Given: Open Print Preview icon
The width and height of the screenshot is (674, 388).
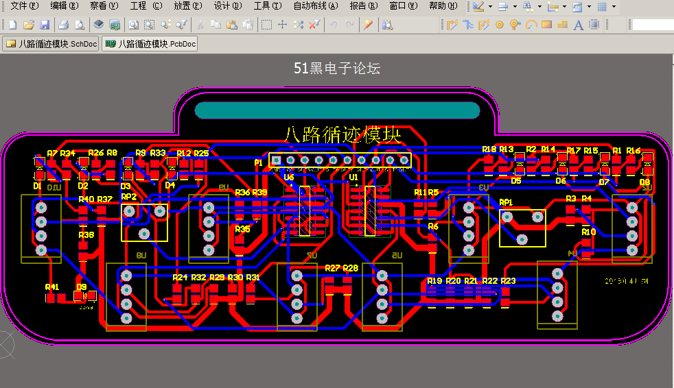Looking at the screenshot, I should (80, 25).
